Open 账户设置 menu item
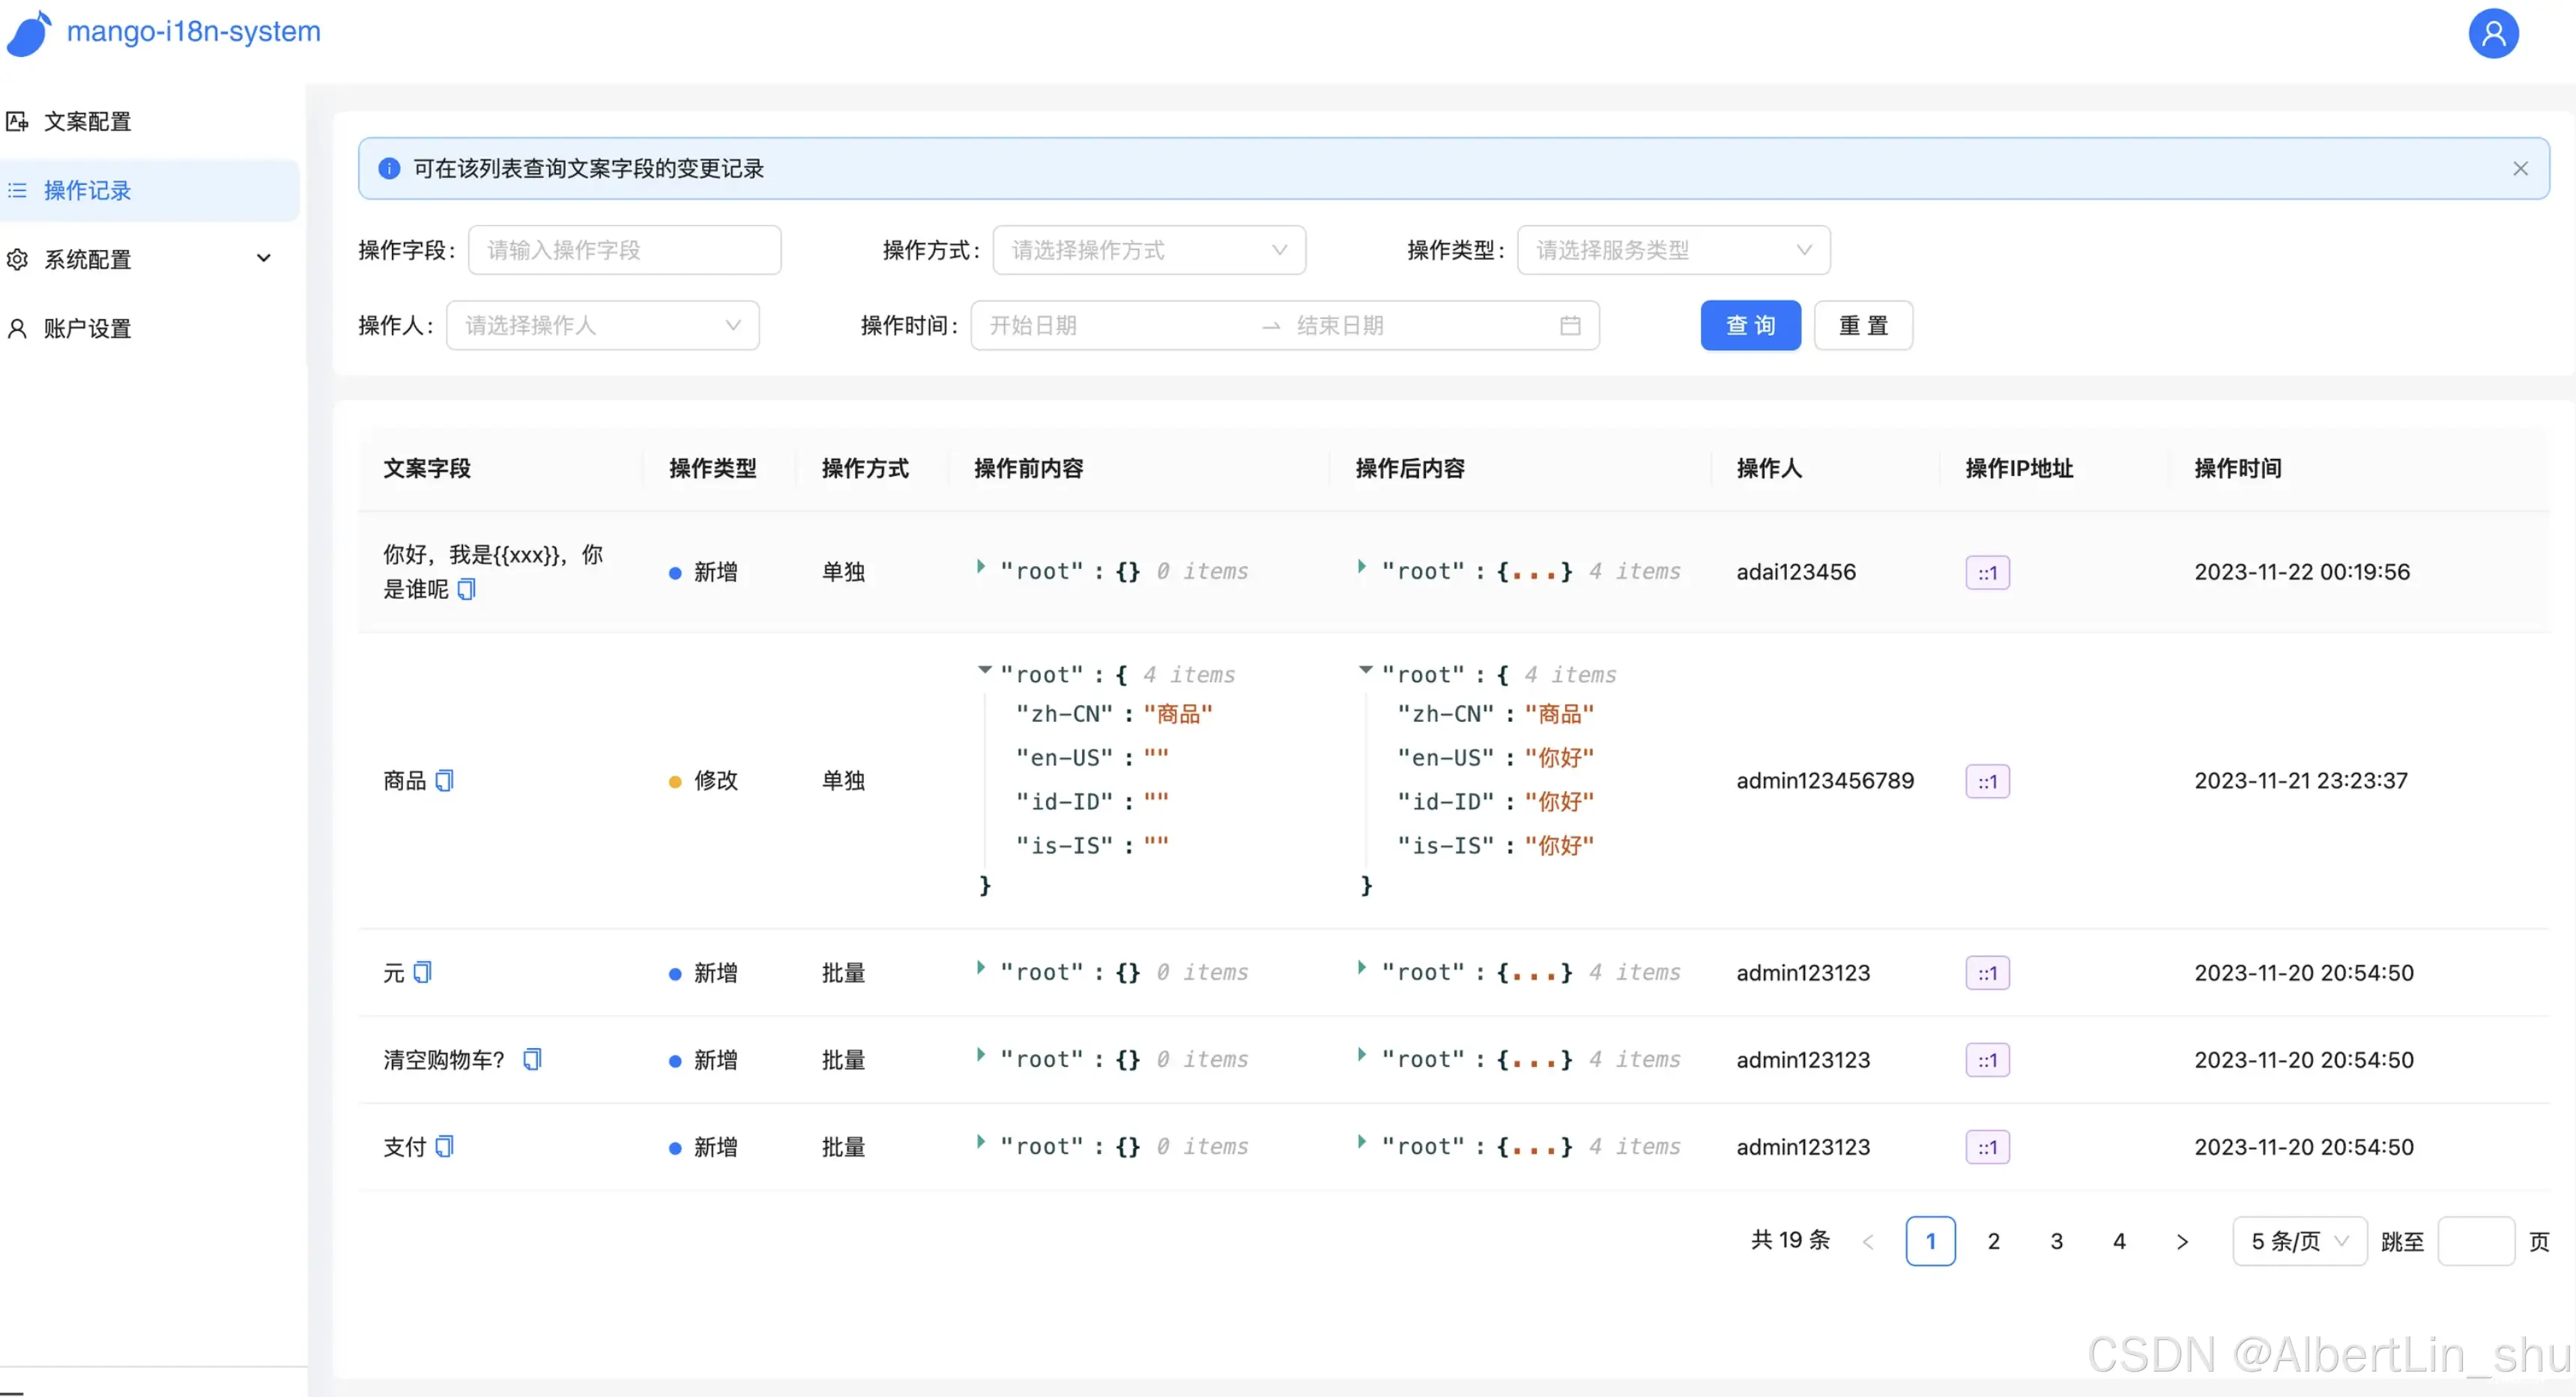This screenshot has width=2576, height=1397. tap(150, 328)
